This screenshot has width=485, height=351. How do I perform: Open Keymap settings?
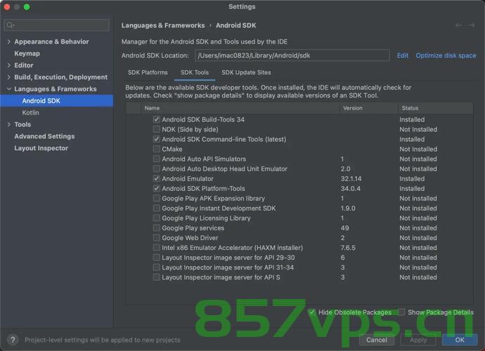[27, 53]
